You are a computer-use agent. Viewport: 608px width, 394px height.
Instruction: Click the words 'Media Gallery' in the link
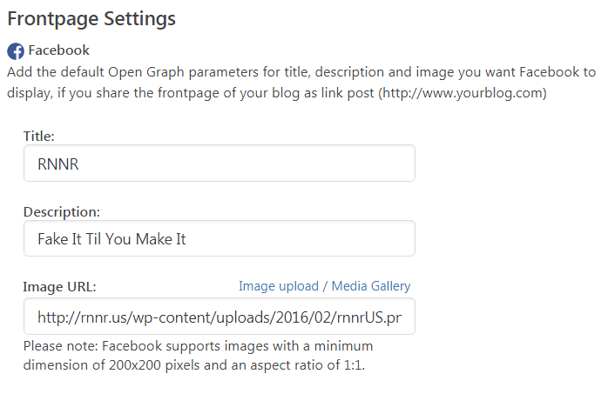click(371, 286)
